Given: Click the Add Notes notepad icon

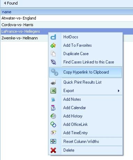Looking at the screenshot, I should pyautogui.click(x=53, y=99).
